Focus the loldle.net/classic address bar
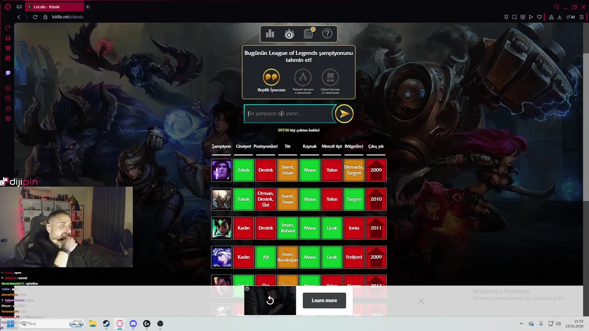 pos(68,17)
